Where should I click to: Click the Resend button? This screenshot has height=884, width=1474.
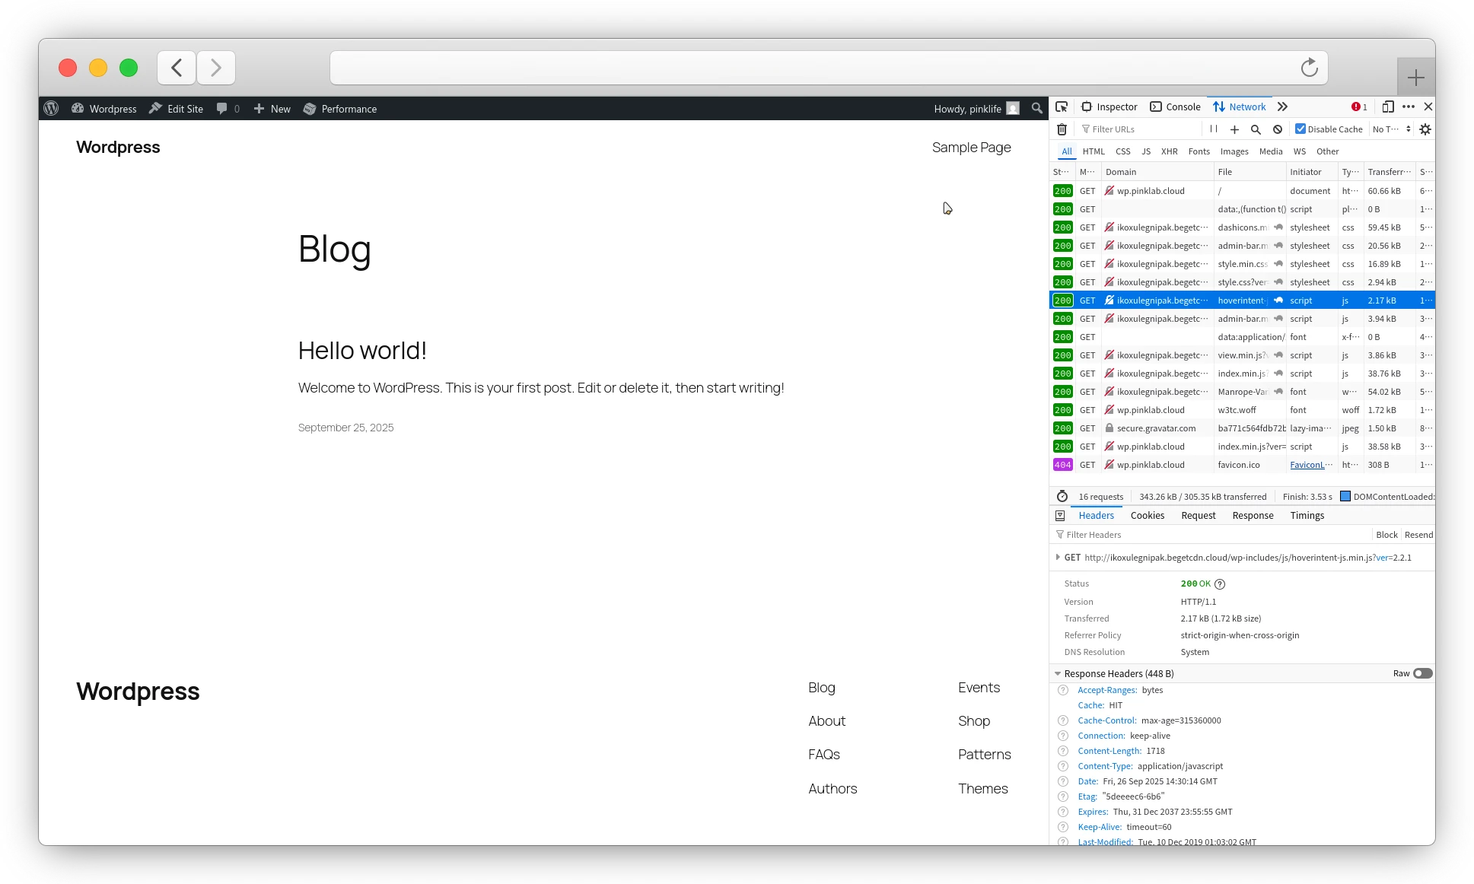(1418, 535)
